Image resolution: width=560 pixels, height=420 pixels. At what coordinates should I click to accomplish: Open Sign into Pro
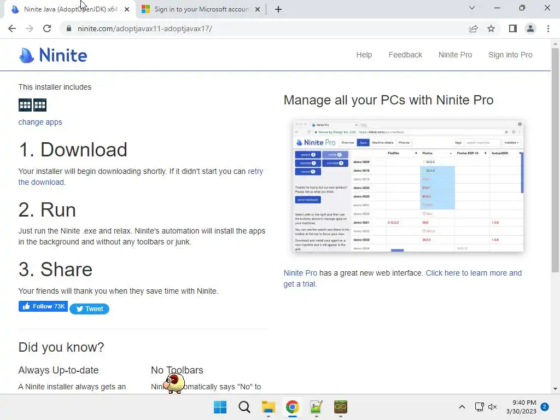[510, 55]
